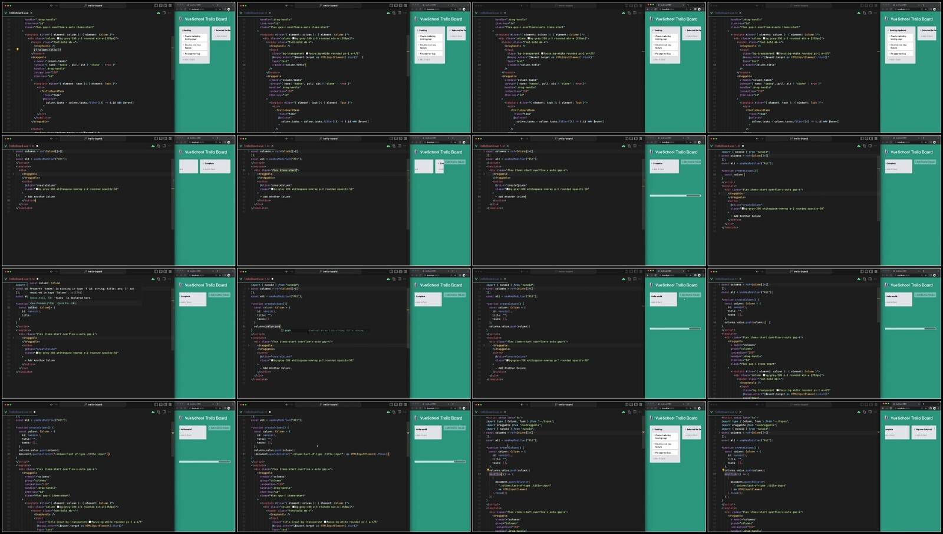Expand folded 'const columns' line, bottom-row third frame
Viewport: 943px width, 534px height.
484,433
